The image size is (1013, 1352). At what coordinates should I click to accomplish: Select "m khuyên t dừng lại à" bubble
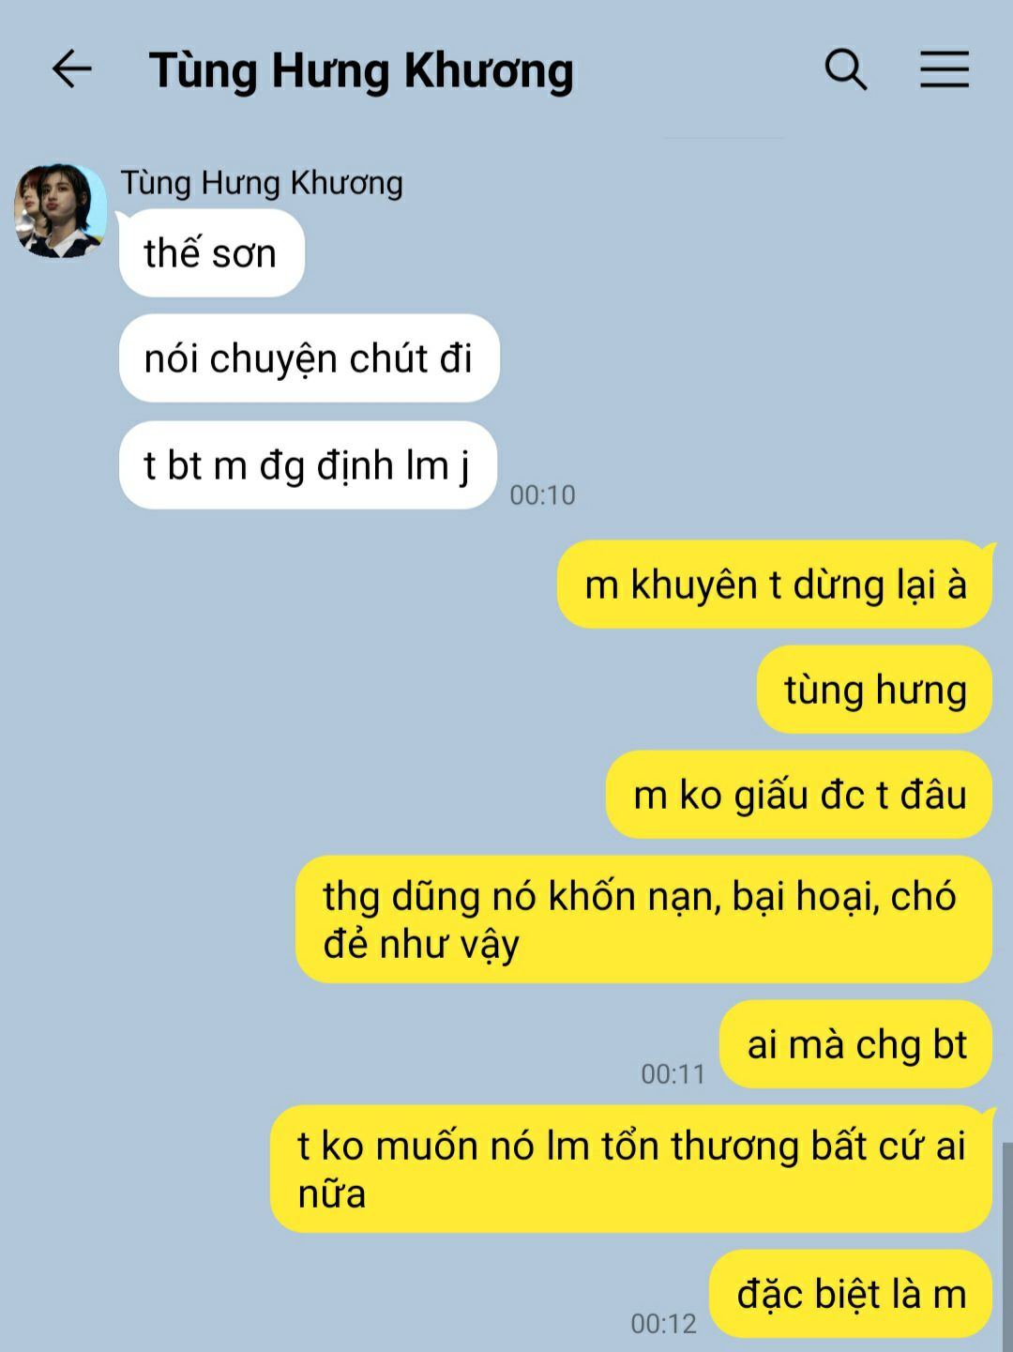coord(775,585)
